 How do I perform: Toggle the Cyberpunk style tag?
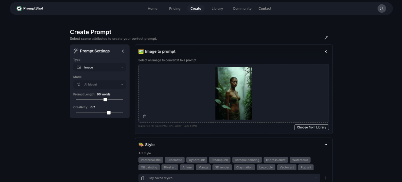[196, 160]
